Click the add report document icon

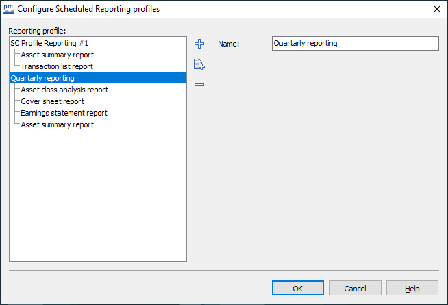[199, 65]
